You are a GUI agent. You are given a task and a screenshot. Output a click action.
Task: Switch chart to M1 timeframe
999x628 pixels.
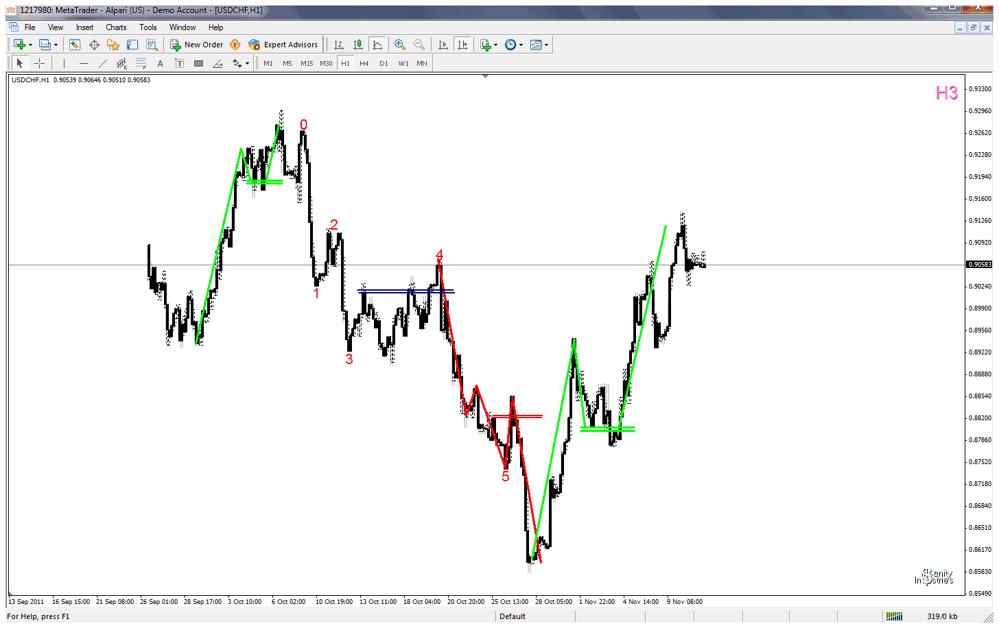pos(268,63)
